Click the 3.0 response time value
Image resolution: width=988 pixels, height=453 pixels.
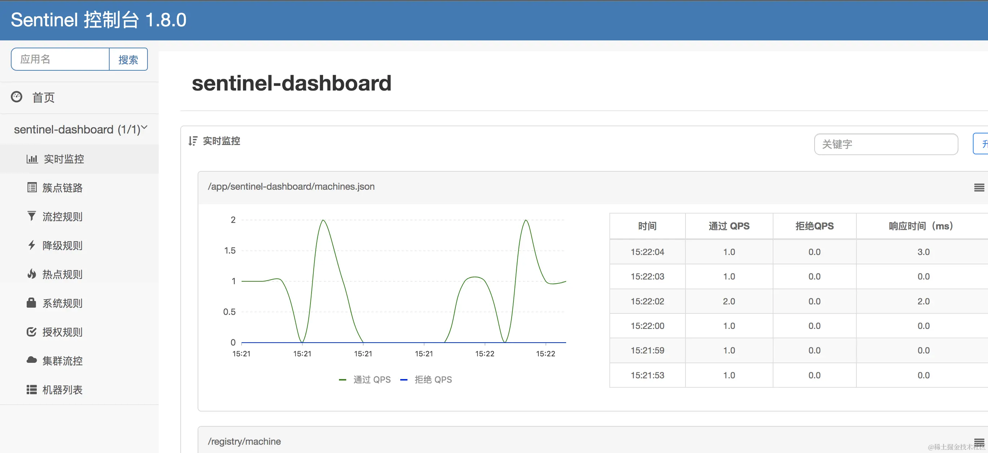(923, 252)
